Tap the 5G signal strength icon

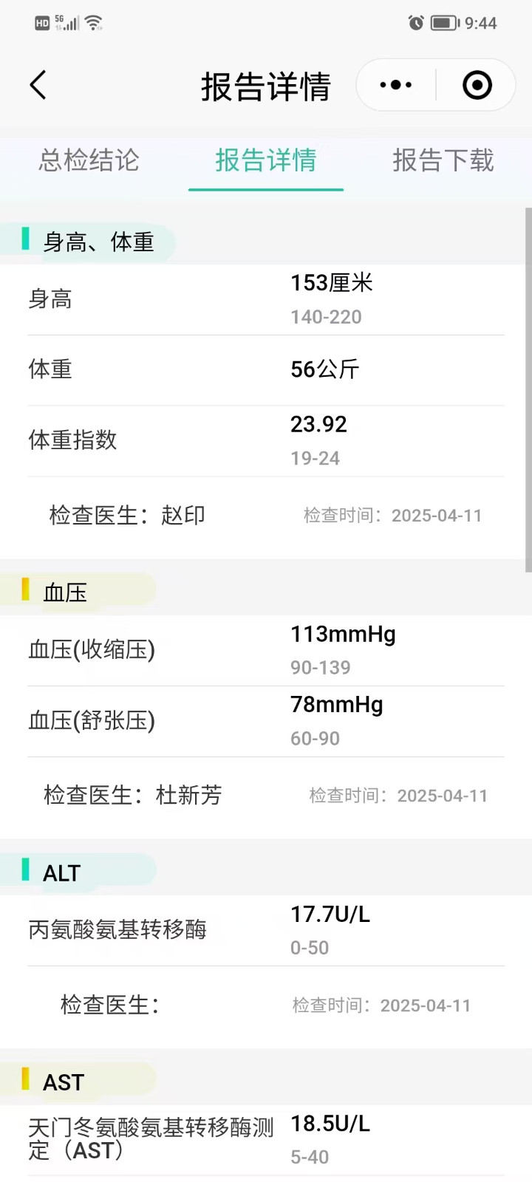click(66, 23)
